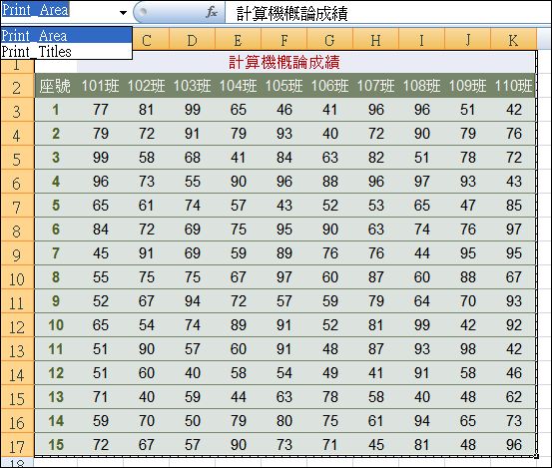Click 108班 score 94 for seat 14

422,421
